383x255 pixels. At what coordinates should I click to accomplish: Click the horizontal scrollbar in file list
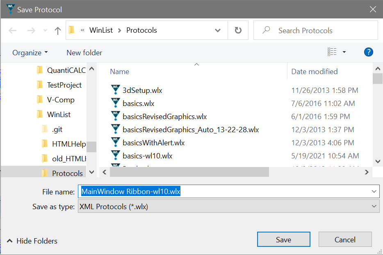click(x=189, y=172)
